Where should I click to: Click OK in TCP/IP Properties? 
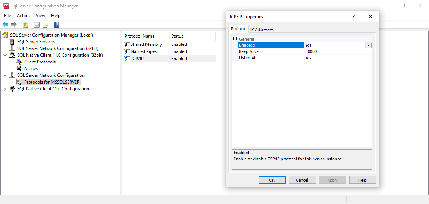272,180
